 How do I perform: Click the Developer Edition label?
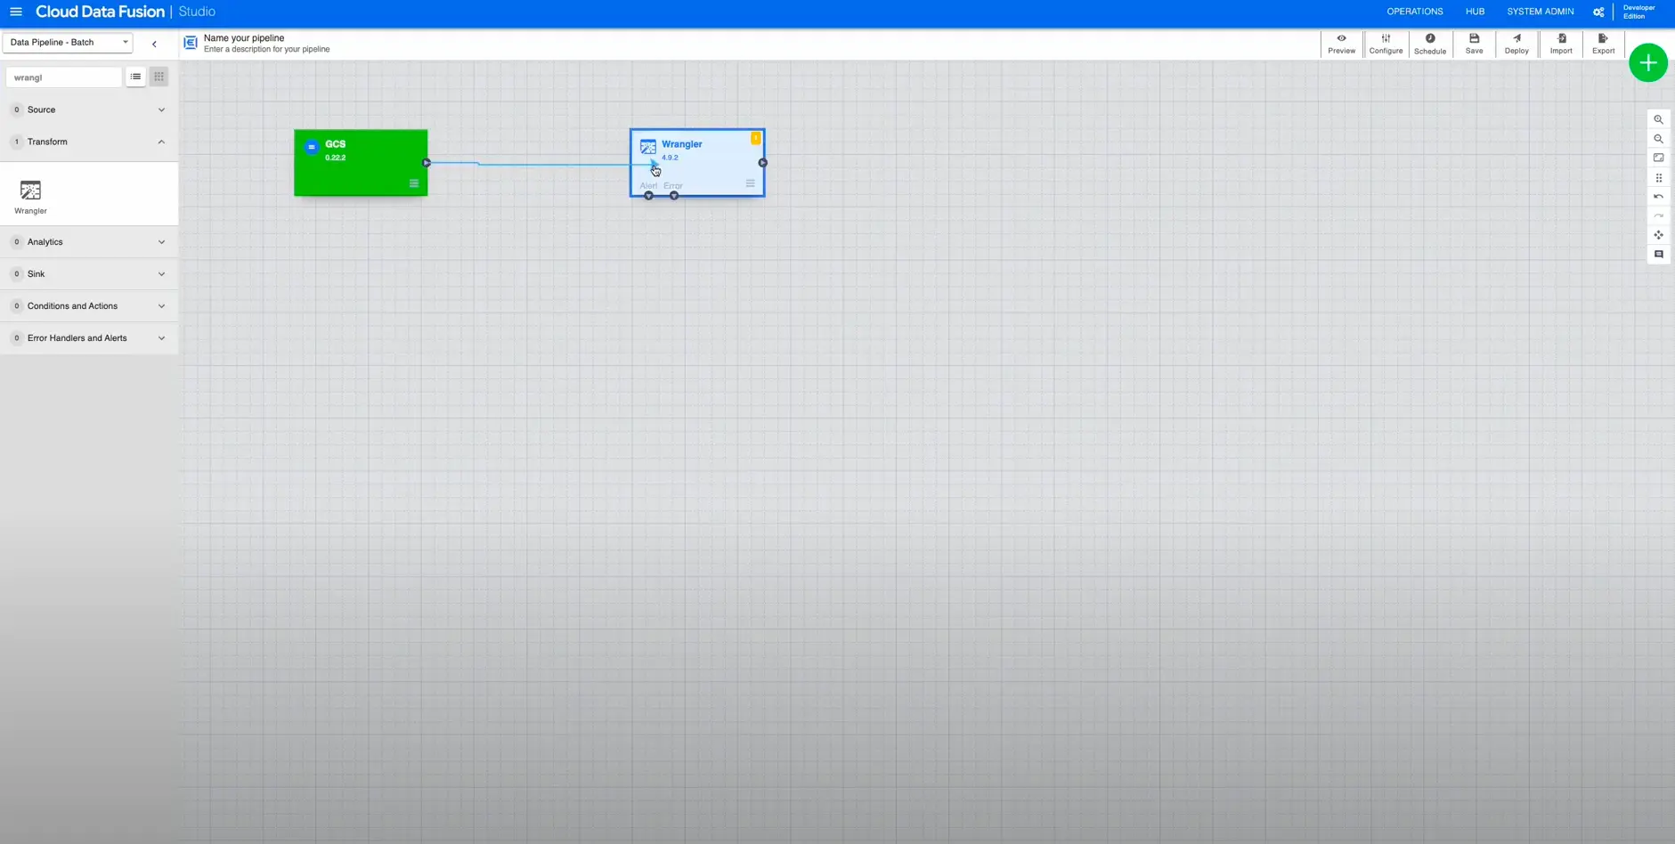click(x=1638, y=12)
